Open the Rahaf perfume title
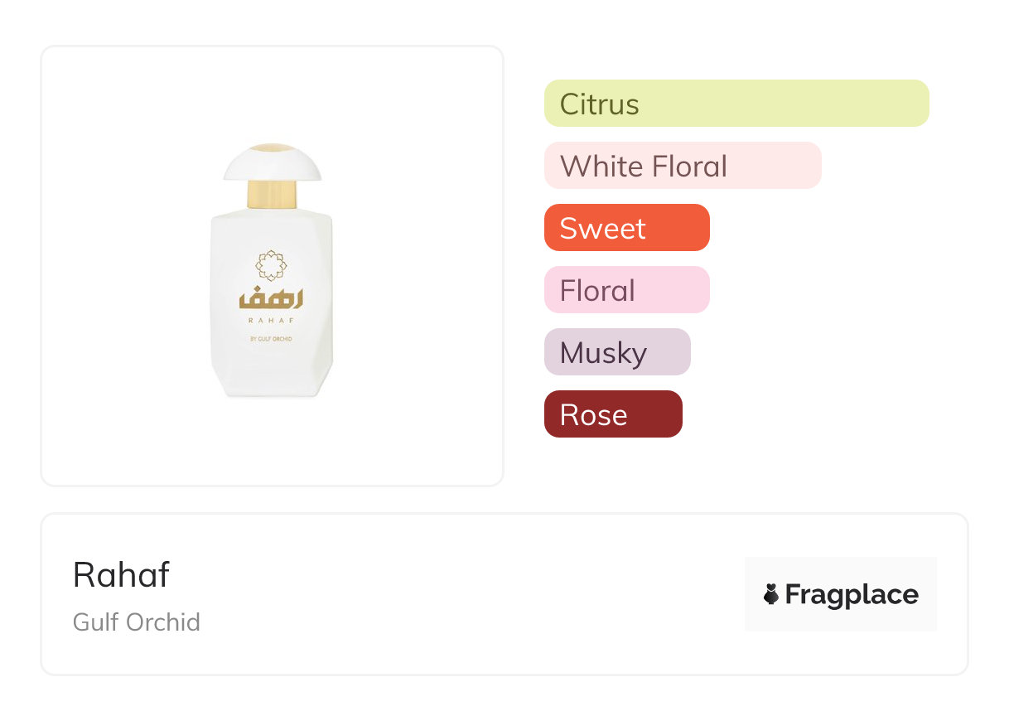1009x716 pixels. [x=121, y=574]
